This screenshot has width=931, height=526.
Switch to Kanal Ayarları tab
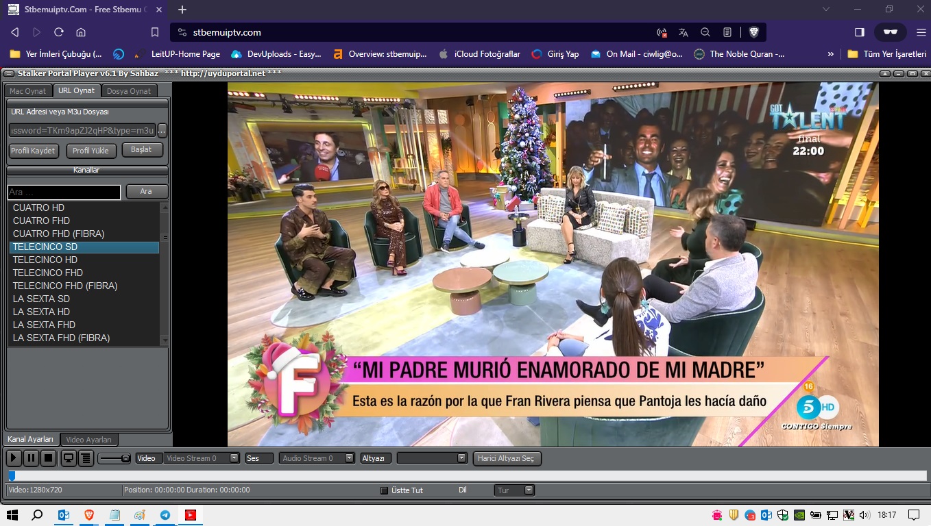31,440
